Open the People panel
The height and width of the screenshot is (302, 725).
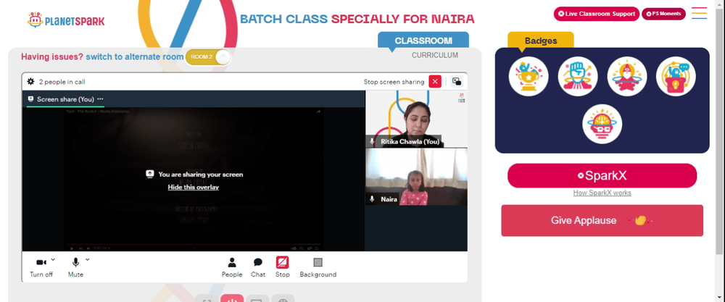click(x=232, y=268)
